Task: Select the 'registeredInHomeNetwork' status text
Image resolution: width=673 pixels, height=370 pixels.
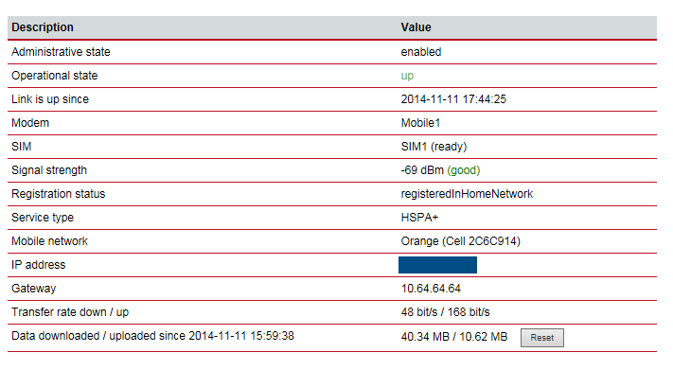Action: (467, 194)
